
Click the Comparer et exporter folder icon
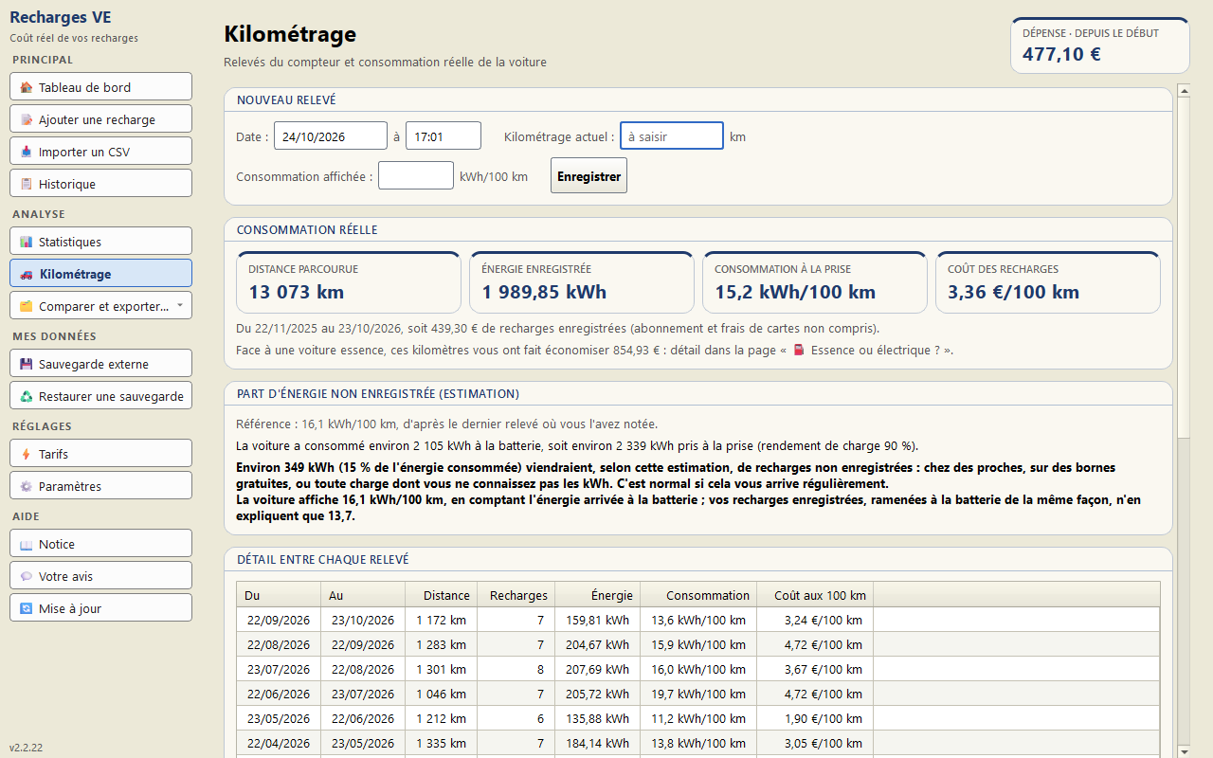tap(27, 306)
